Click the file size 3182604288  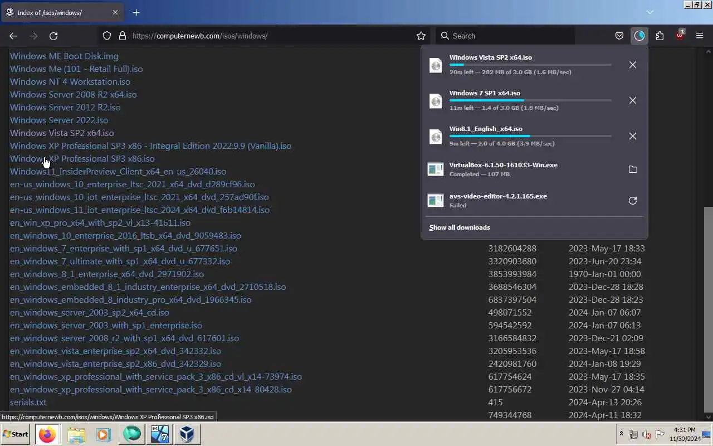tap(512, 248)
